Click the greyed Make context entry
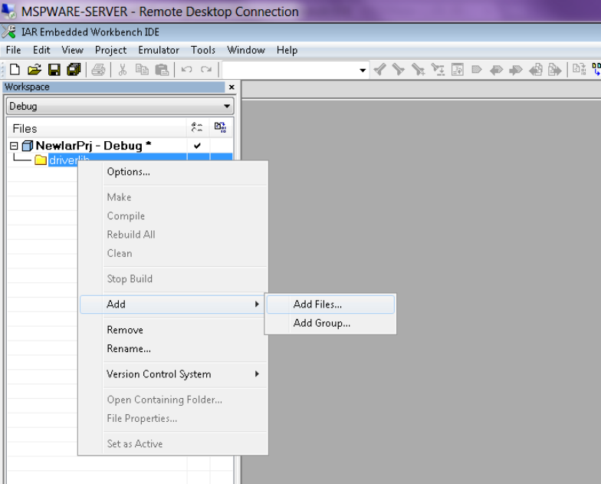This screenshot has width=601, height=484. (x=172, y=197)
